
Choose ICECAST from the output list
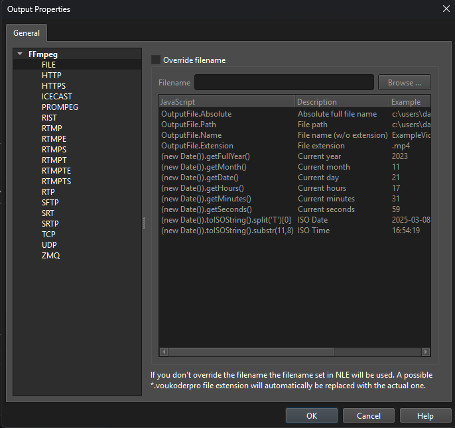56,97
